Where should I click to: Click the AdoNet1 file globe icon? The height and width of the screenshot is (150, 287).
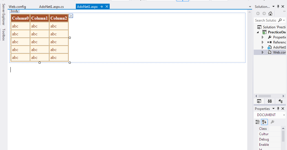click(270, 47)
